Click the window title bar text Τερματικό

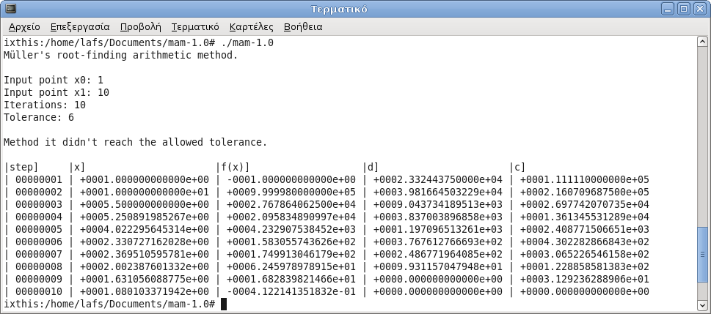pos(339,10)
